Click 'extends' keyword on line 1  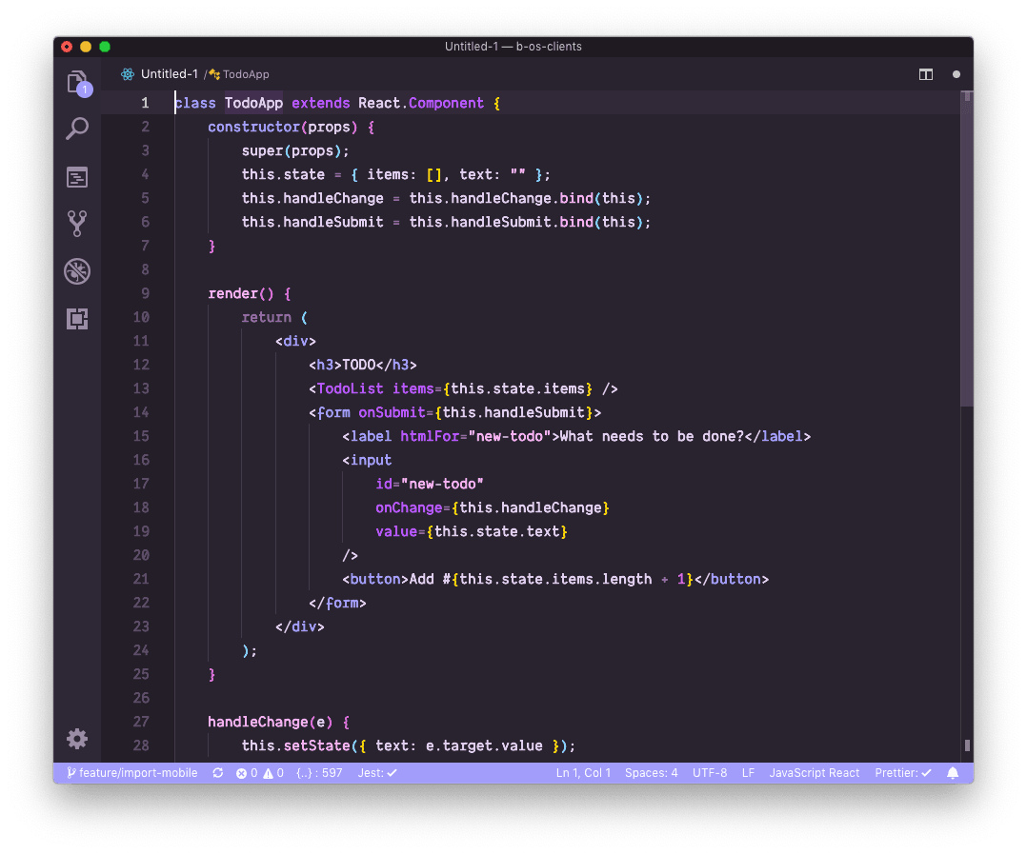(320, 104)
